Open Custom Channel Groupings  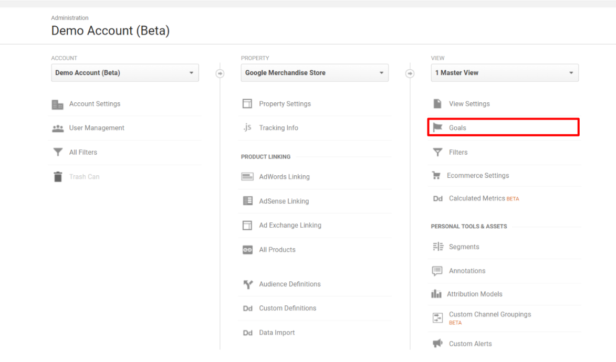click(x=490, y=314)
